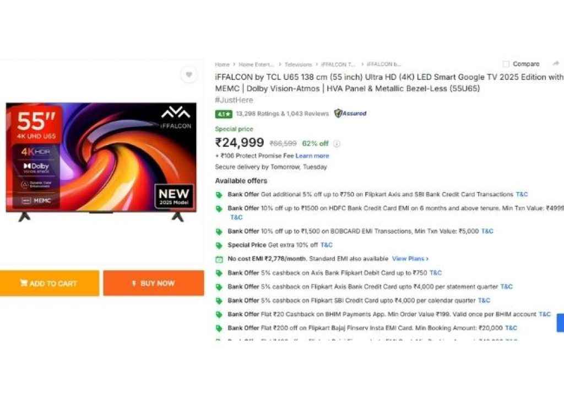
Task: Open Learn more about Protect Promise Fee
Action: [312, 156]
